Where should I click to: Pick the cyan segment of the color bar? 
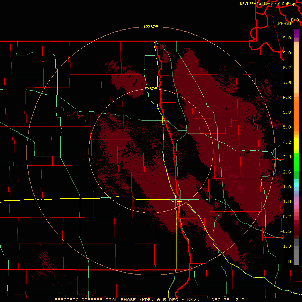pyautogui.click(x=296, y=185)
